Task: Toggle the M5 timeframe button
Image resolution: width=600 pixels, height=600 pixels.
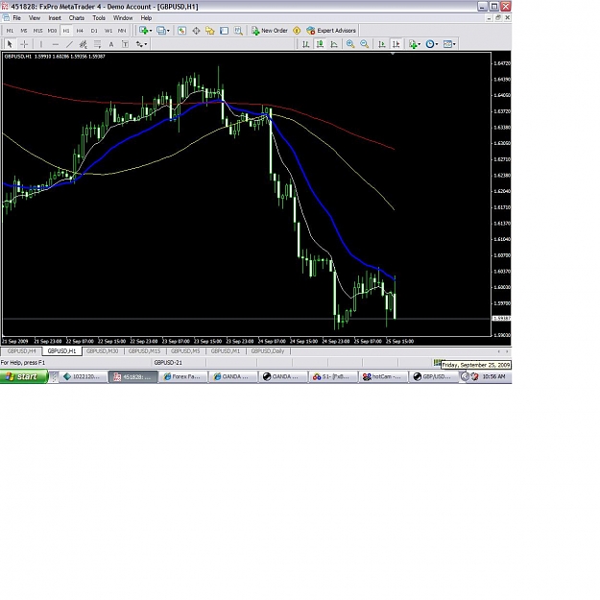Action: (x=24, y=31)
